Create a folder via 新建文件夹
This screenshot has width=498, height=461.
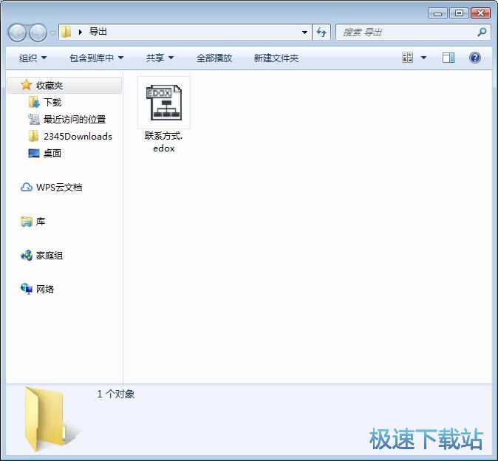[276, 58]
